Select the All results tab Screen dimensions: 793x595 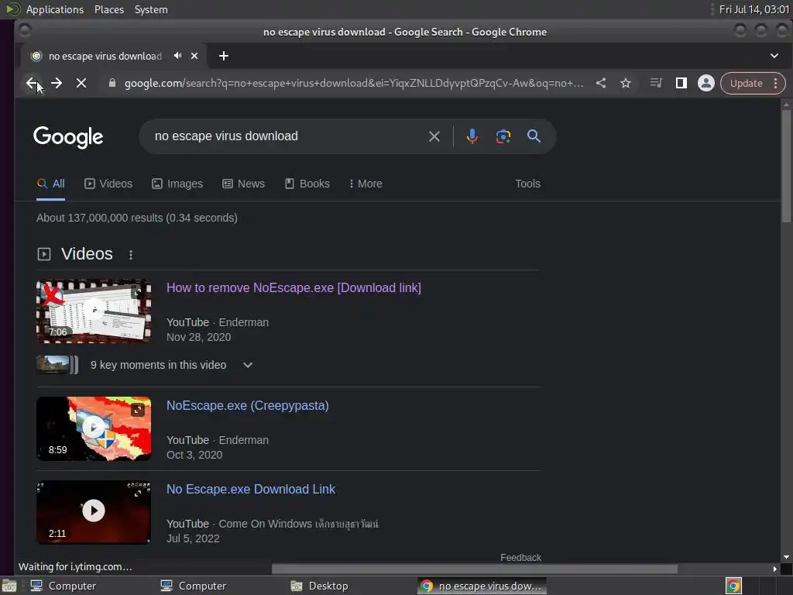(x=50, y=184)
